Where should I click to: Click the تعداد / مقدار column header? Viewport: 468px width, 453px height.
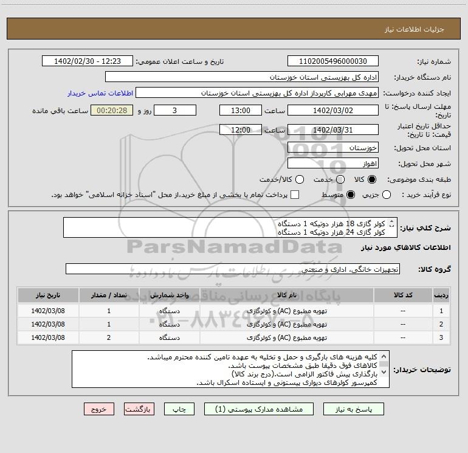[x=109, y=295]
